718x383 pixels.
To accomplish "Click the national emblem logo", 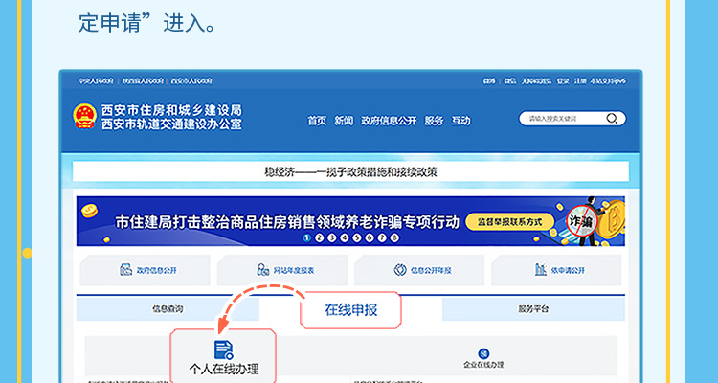I will [x=84, y=116].
